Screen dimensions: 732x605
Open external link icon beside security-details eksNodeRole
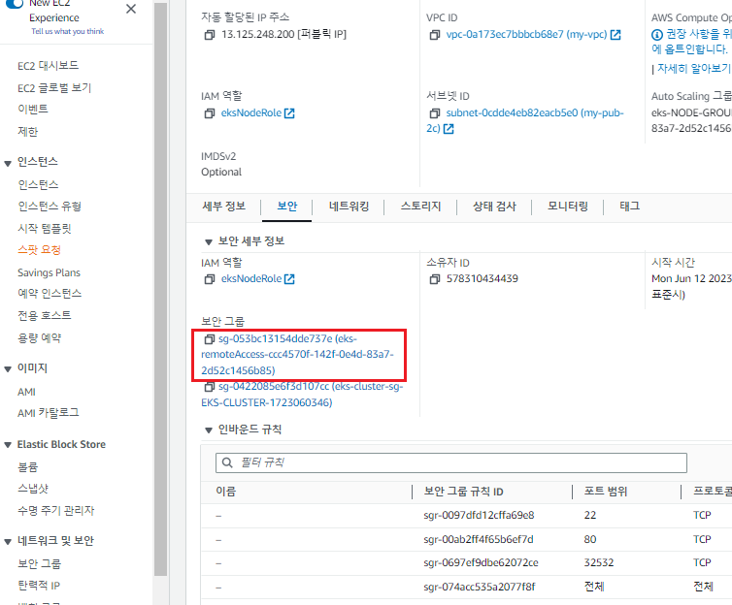point(289,278)
